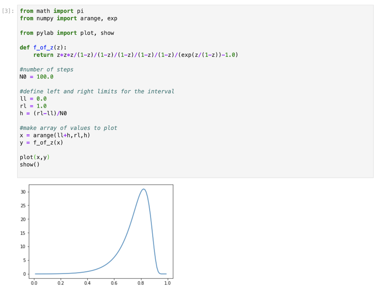Click the 'h = (rl-ll)/N0' line
Viewport: 378px width, 289px height.
[x=43, y=113]
